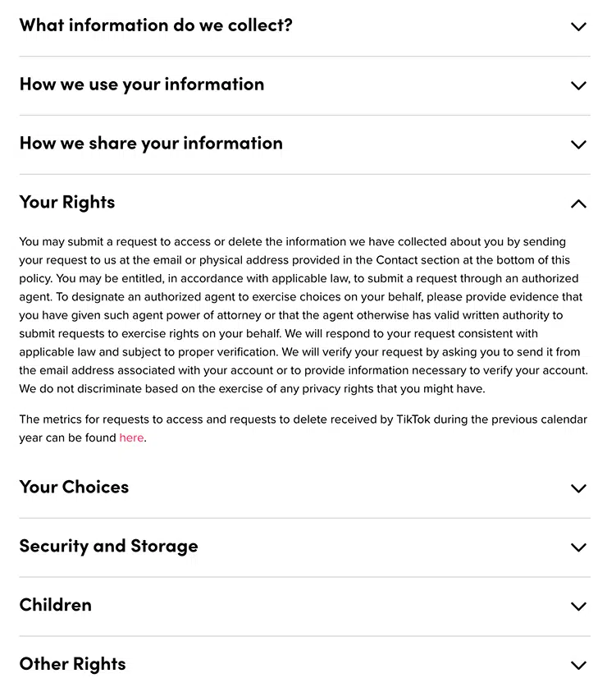
Task: Open the here link for TikTok request metrics
Action: pos(131,437)
